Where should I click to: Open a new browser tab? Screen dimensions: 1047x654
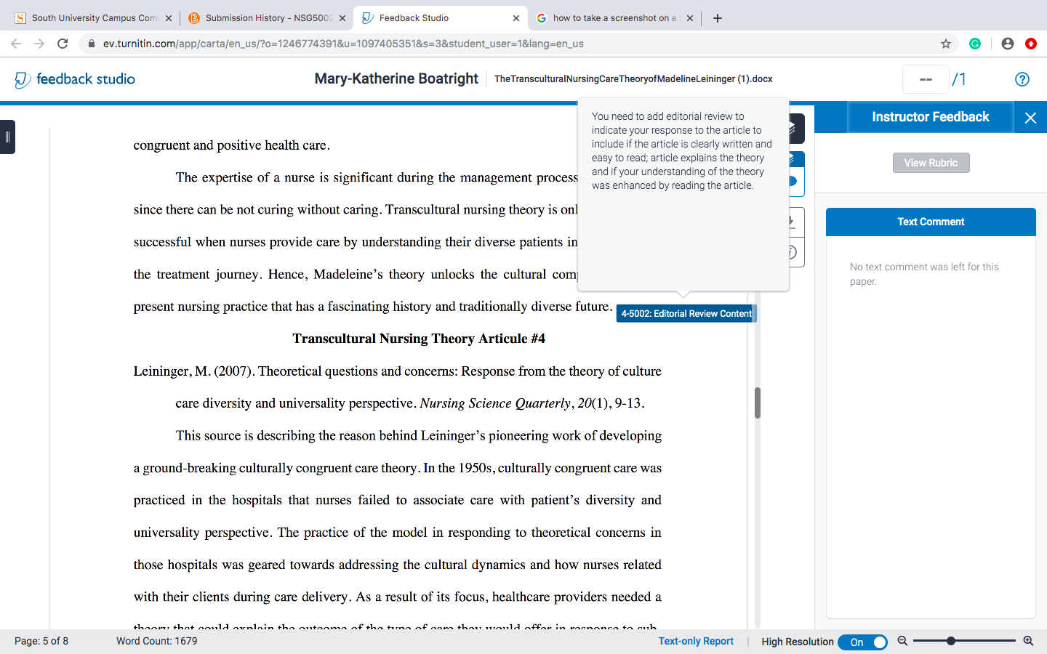pos(718,18)
